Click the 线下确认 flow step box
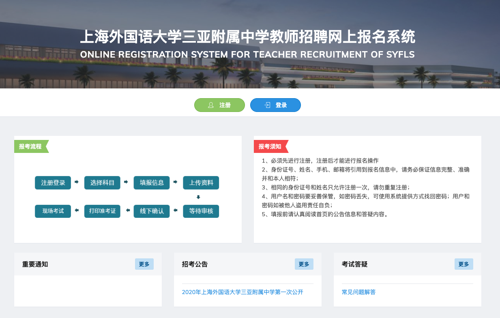The height and width of the screenshot is (318, 500). coord(152,211)
